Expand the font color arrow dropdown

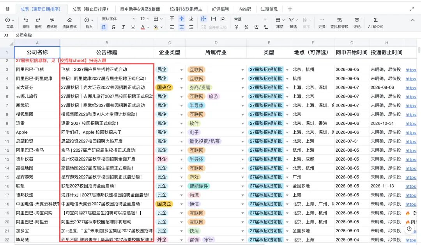pos(148,27)
